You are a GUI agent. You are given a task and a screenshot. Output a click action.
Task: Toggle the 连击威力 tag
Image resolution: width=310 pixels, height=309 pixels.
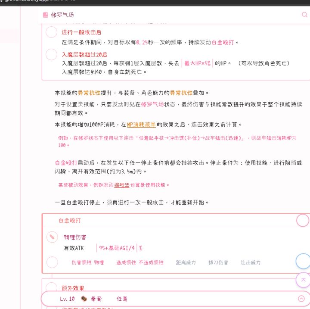click(251, 262)
